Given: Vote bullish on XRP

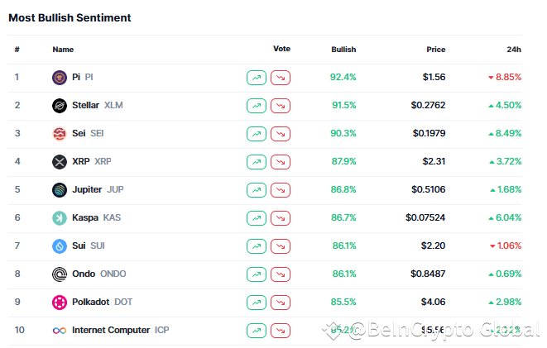Looking at the screenshot, I should (x=257, y=162).
